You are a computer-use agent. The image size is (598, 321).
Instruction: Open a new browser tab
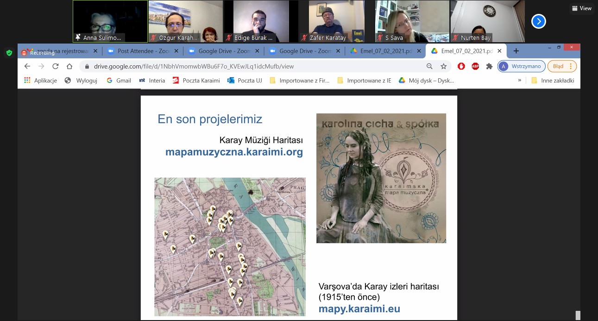(x=516, y=51)
